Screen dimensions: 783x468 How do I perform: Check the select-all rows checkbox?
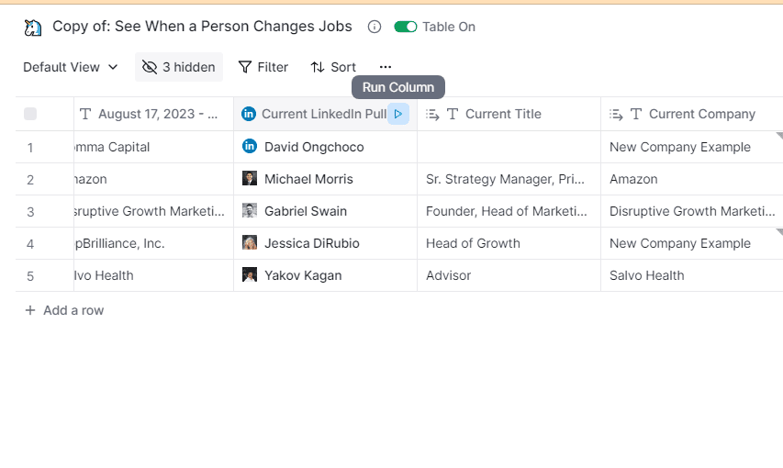[x=30, y=114]
